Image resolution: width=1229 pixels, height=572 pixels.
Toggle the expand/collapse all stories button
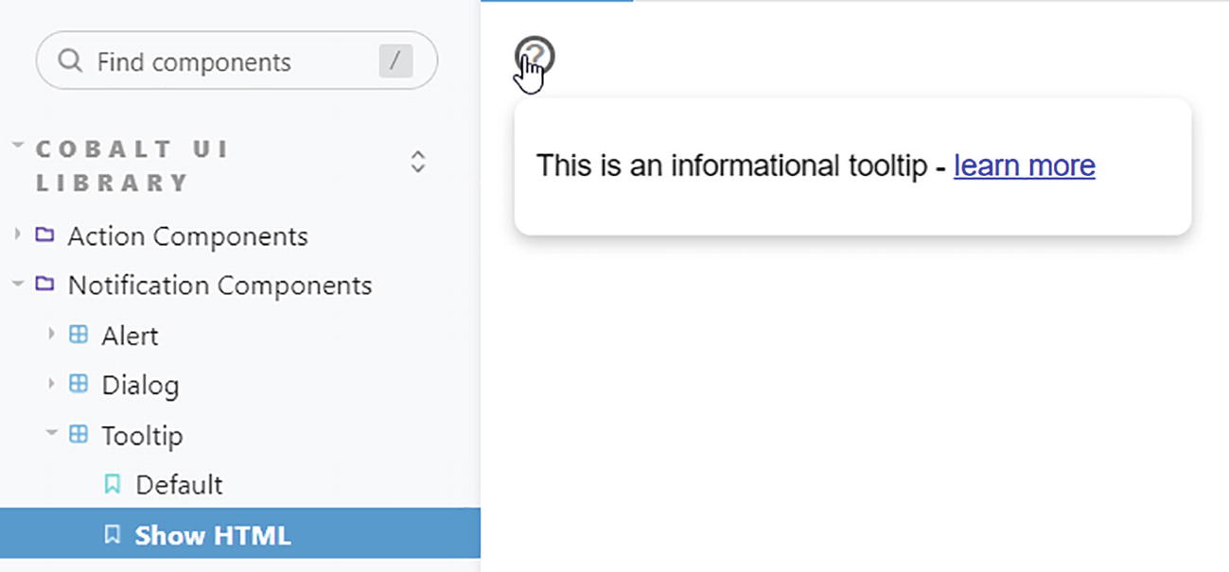(417, 162)
